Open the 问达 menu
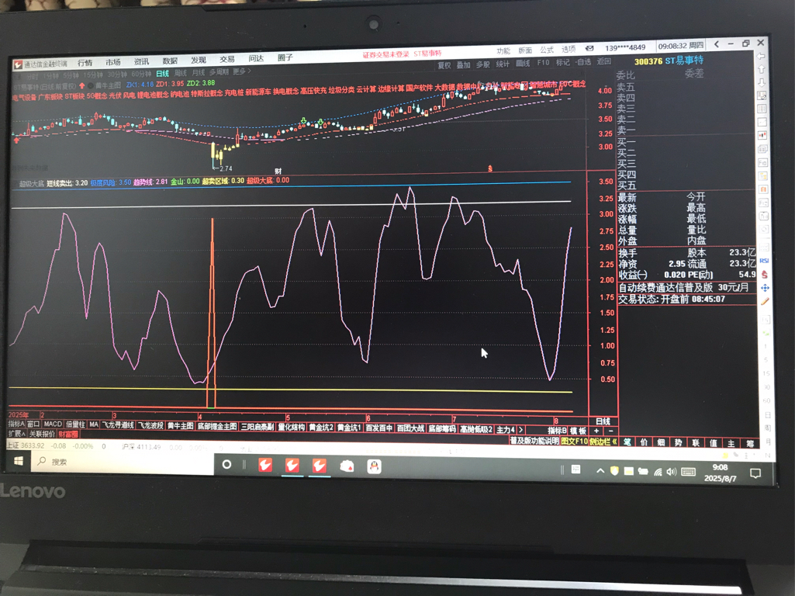The width and height of the screenshot is (795, 596). [x=256, y=58]
